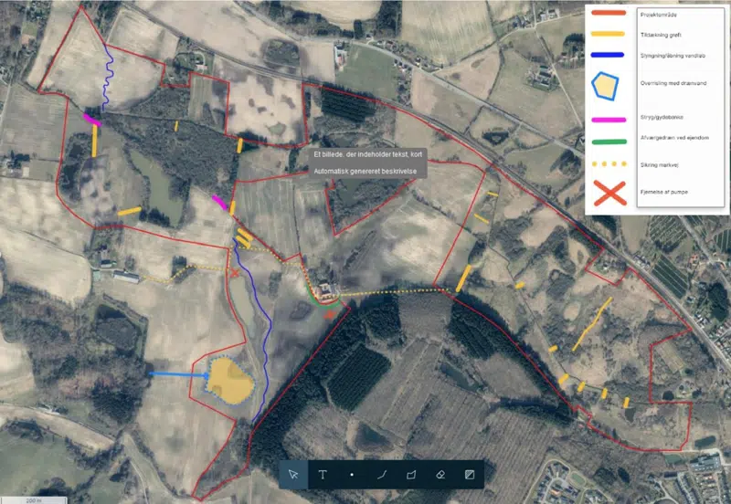Select the arrow pointer tool

click(x=293, y=475)
